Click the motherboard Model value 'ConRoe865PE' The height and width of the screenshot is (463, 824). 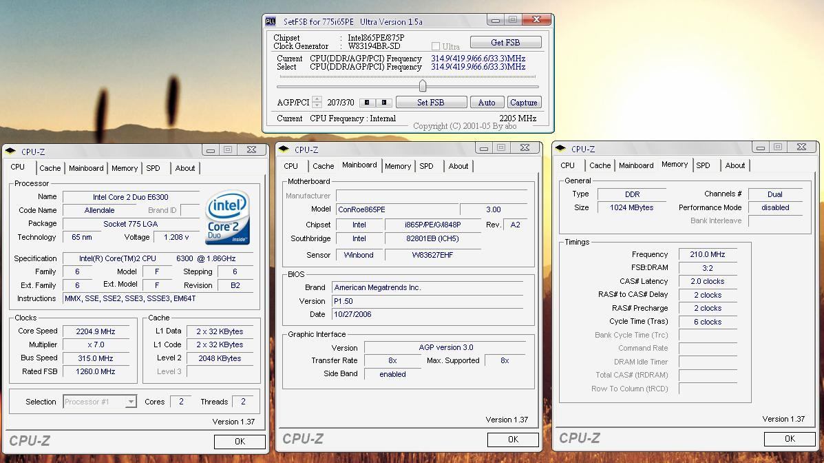pyautogui.click(x=397, y=209)
